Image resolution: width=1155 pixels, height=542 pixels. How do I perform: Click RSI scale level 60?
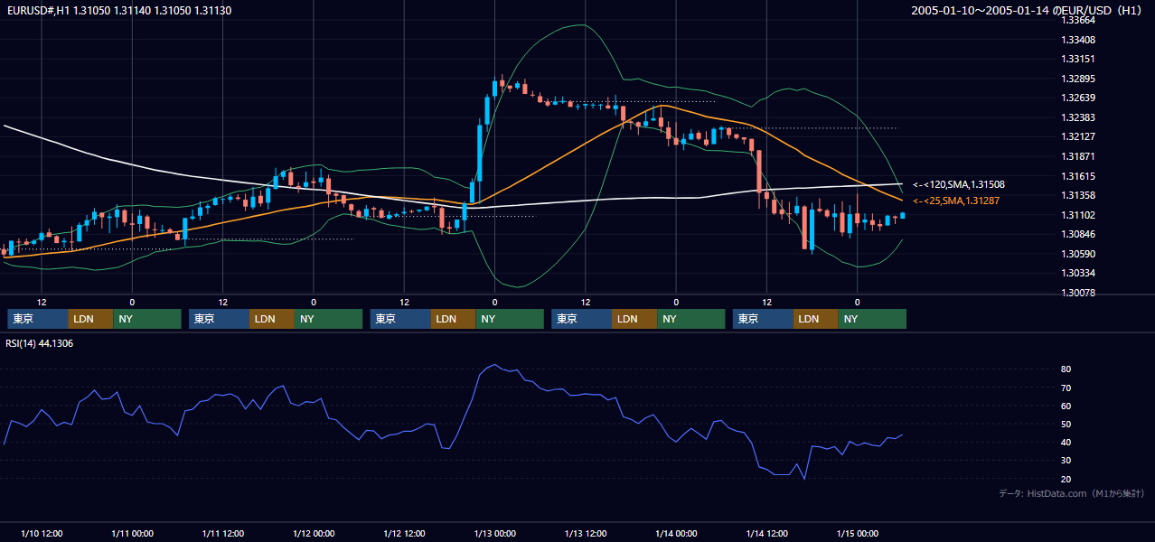click(x=1066, y=406)
